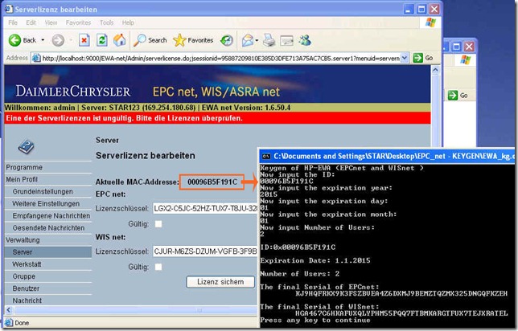
Task: Click the WIS net Lizenzschlüssel field
Action: coord(205,251)
